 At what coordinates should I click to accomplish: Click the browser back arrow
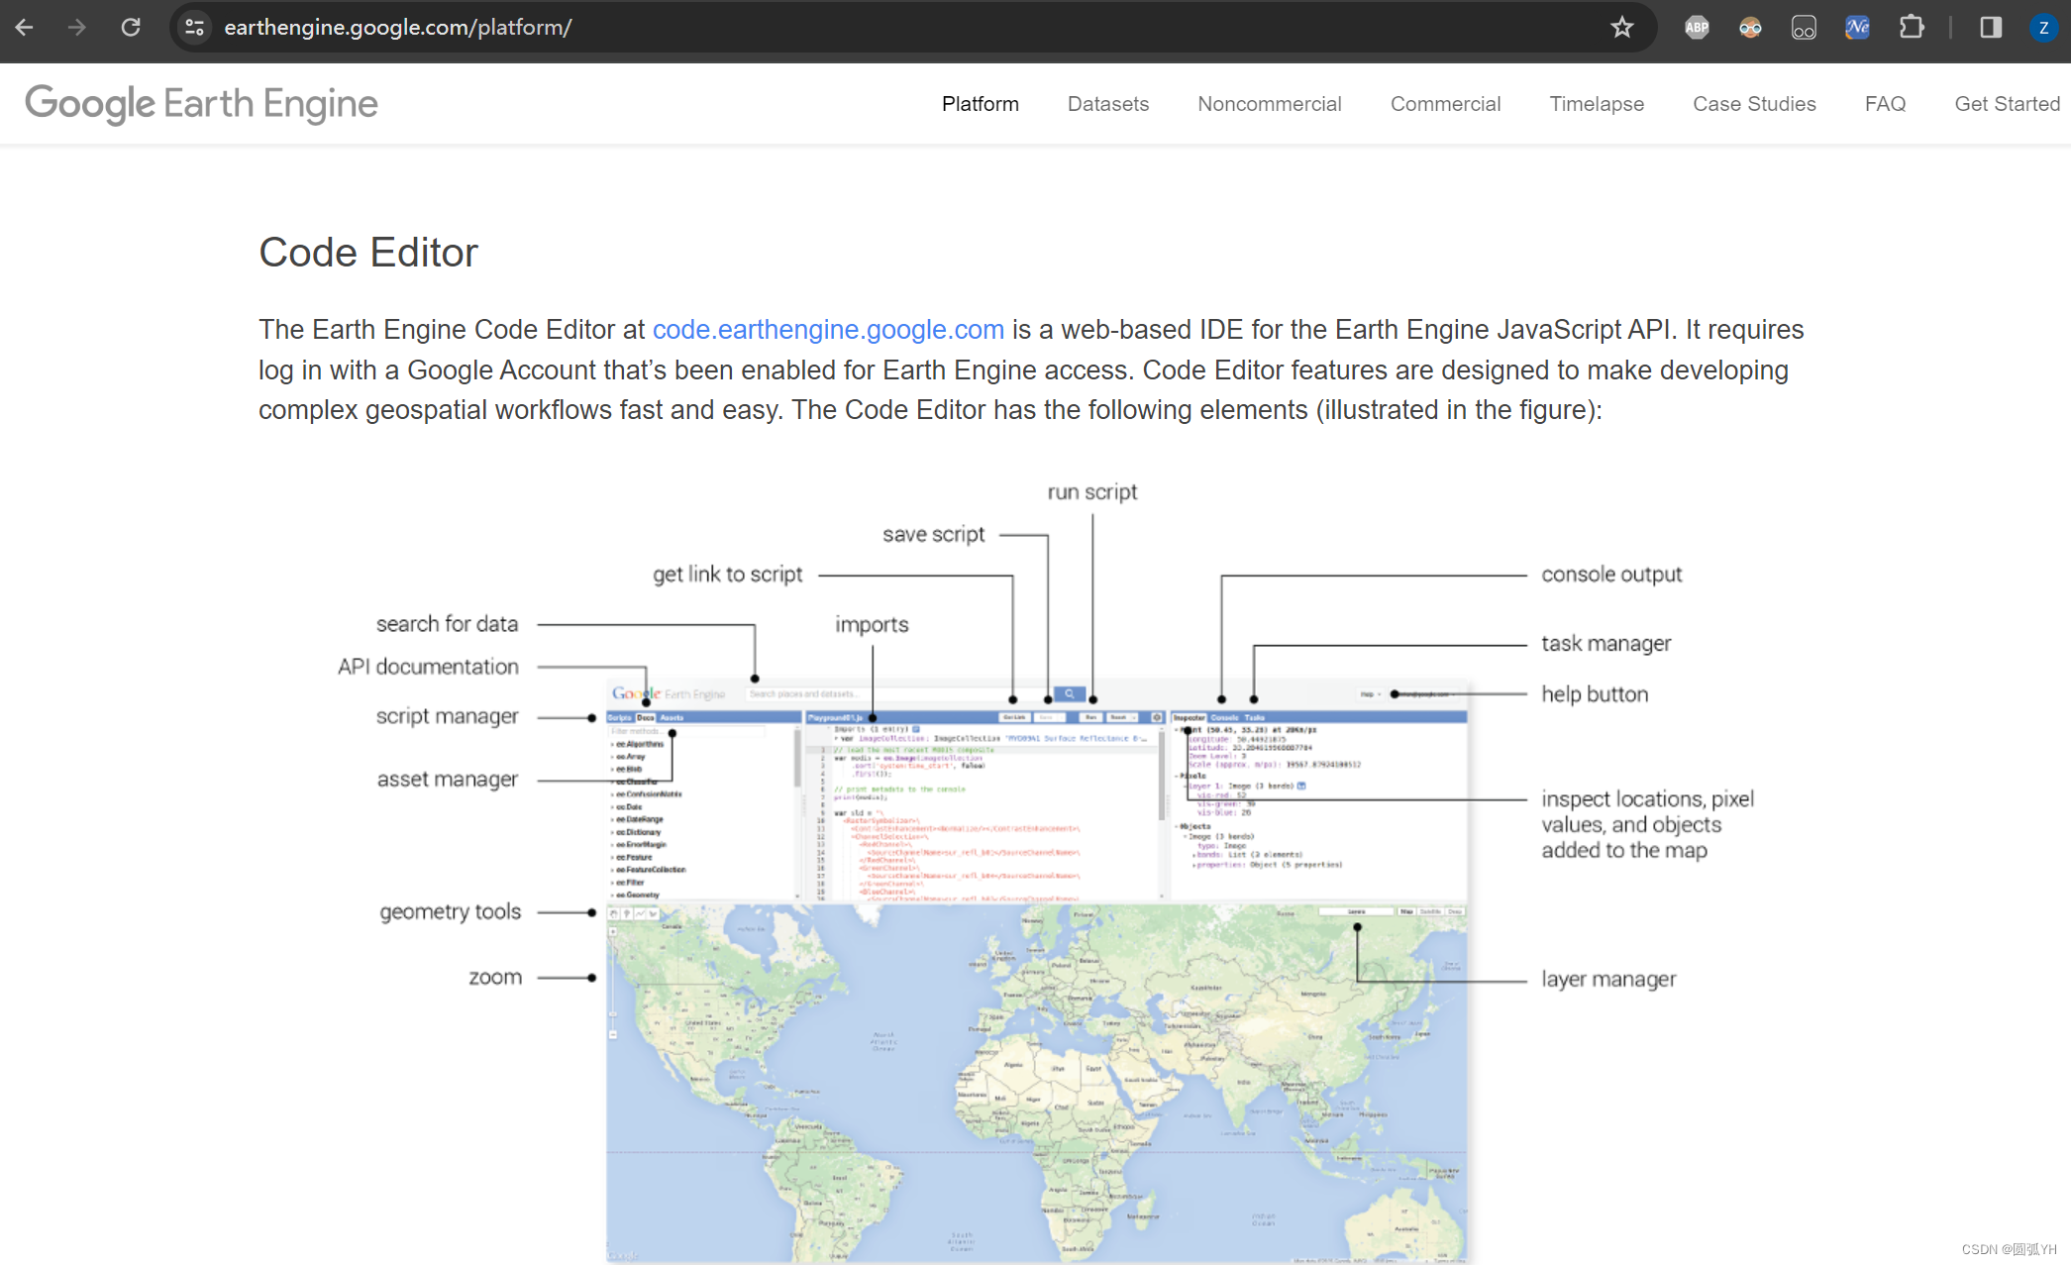pos(25,28)
